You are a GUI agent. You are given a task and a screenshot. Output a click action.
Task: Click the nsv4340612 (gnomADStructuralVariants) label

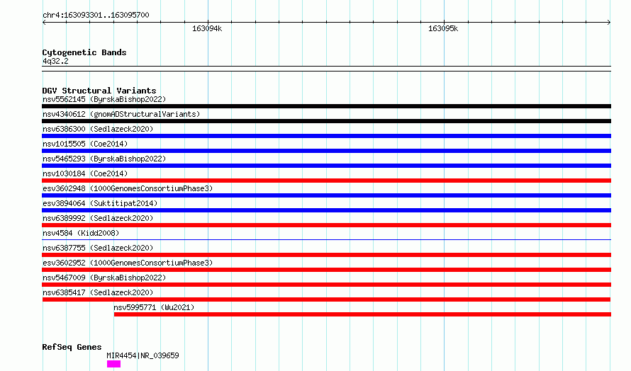coord(121,114)
